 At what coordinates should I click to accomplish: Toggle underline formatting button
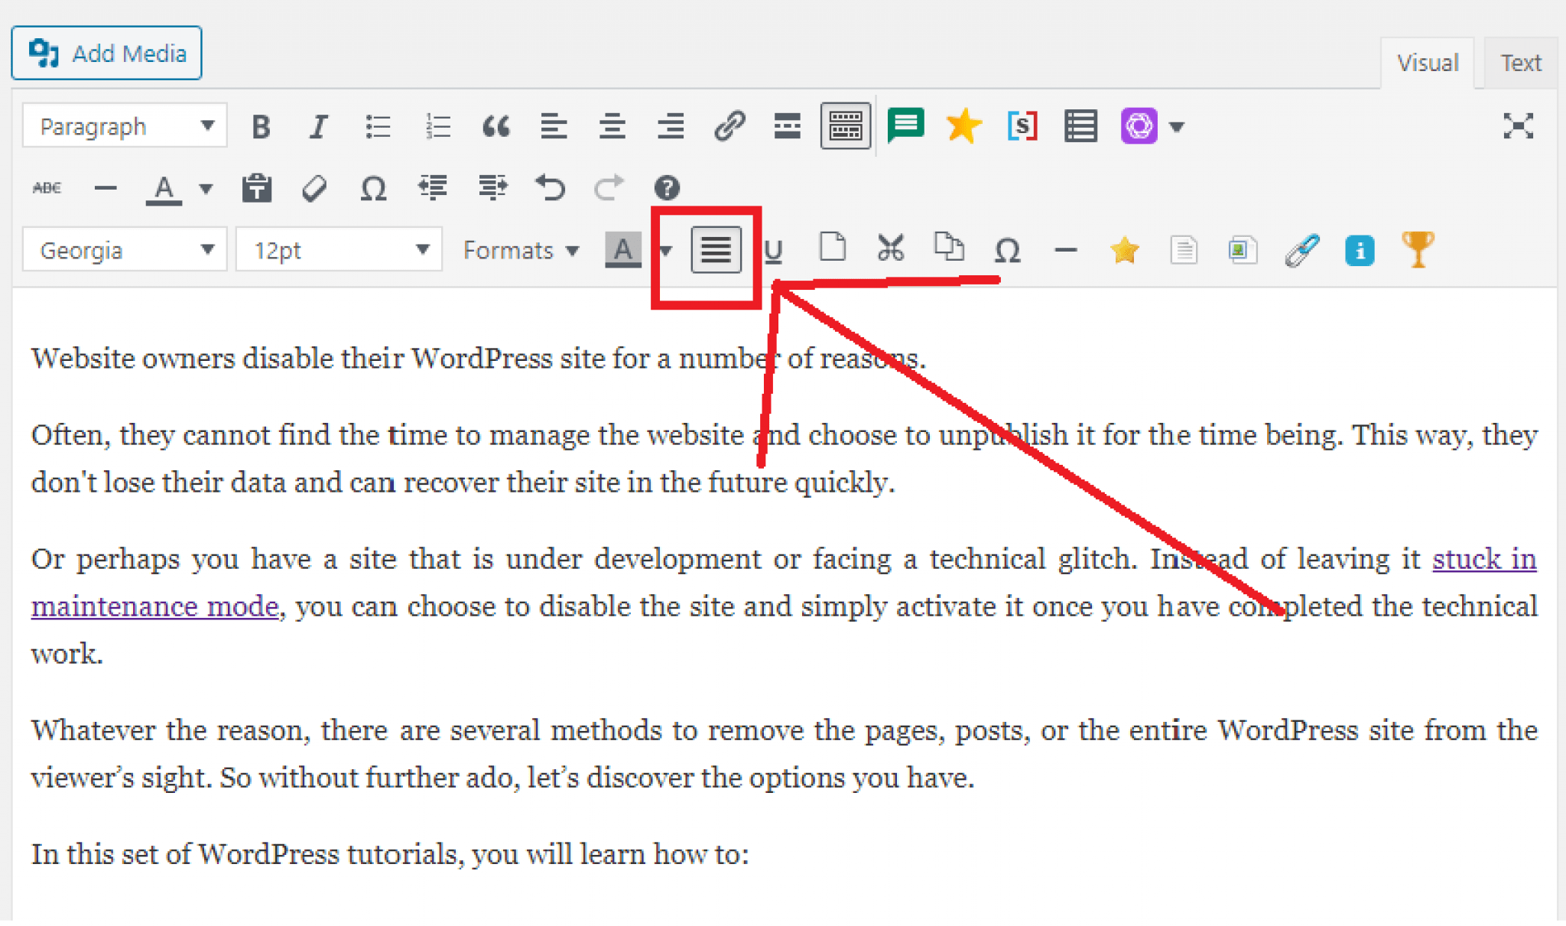pos(774,250)
